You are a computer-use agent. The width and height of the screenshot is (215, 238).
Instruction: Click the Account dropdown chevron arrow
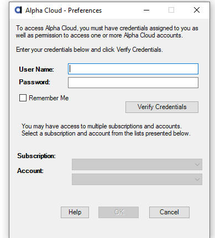tap(197, 180)
